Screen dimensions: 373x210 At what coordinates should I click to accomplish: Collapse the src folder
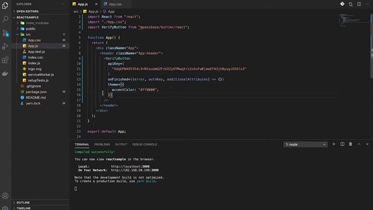pyautogui.click(x=40, y=34)
